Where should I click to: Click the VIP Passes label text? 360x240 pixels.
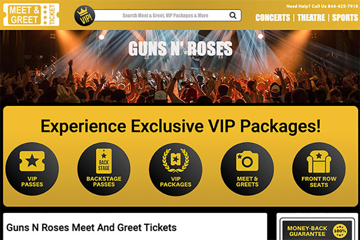[32, 181]
